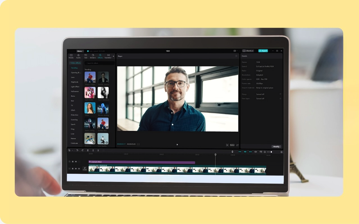Open the Menu dropdown
Image resolution: width=359 pixels, height=224 pixels.
click(80, 51)
